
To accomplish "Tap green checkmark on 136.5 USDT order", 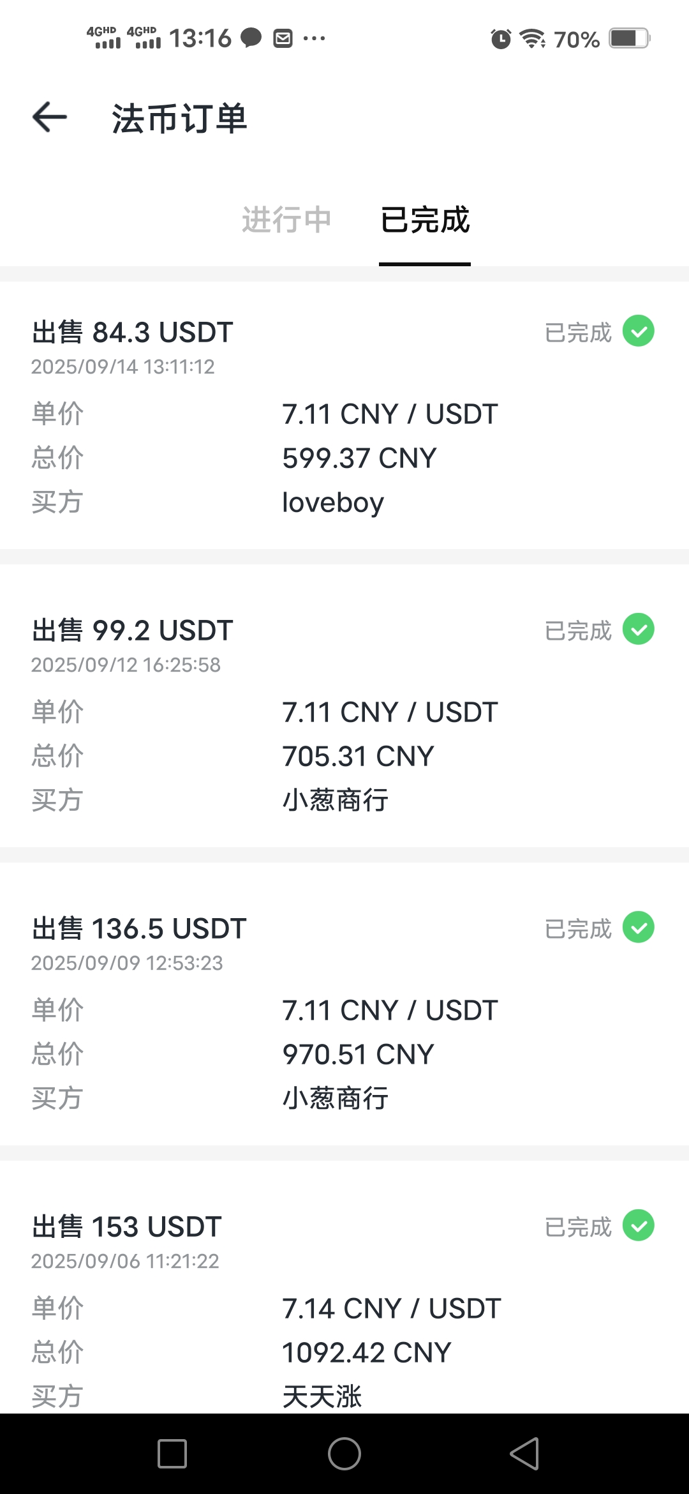I will (x=639, y=927).
